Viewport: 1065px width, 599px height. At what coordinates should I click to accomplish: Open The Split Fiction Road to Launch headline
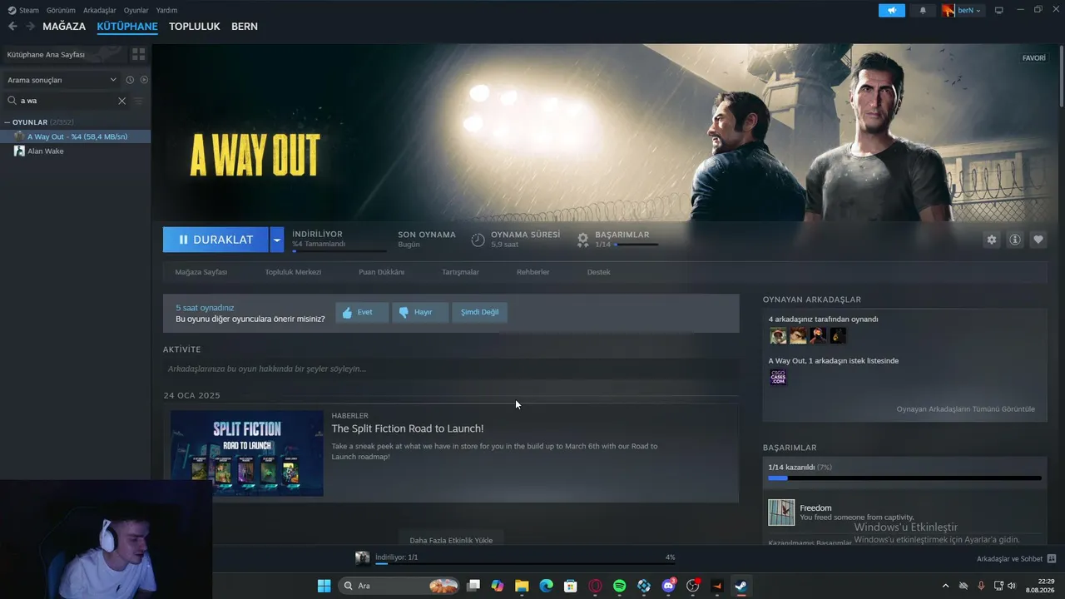(x=408, y=428)
